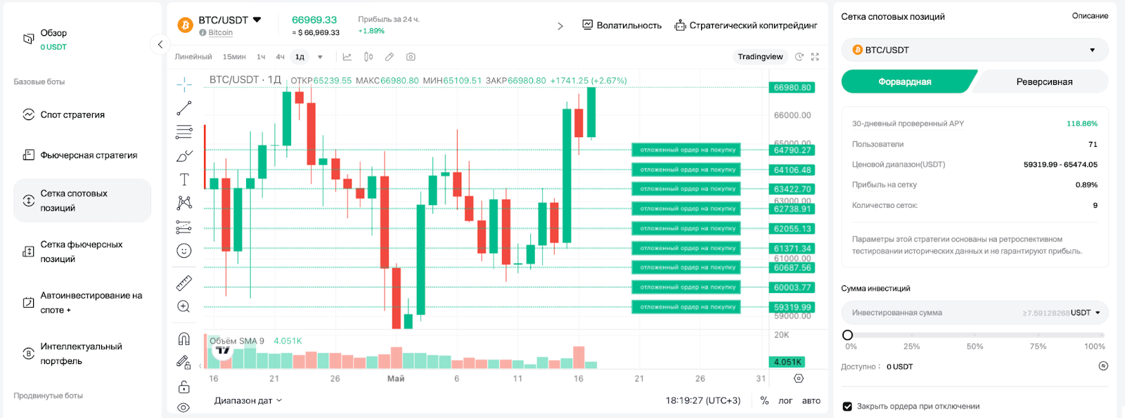Expand more timeframe options arrow
Screen dimensions: 1125x418
[320, 57]
